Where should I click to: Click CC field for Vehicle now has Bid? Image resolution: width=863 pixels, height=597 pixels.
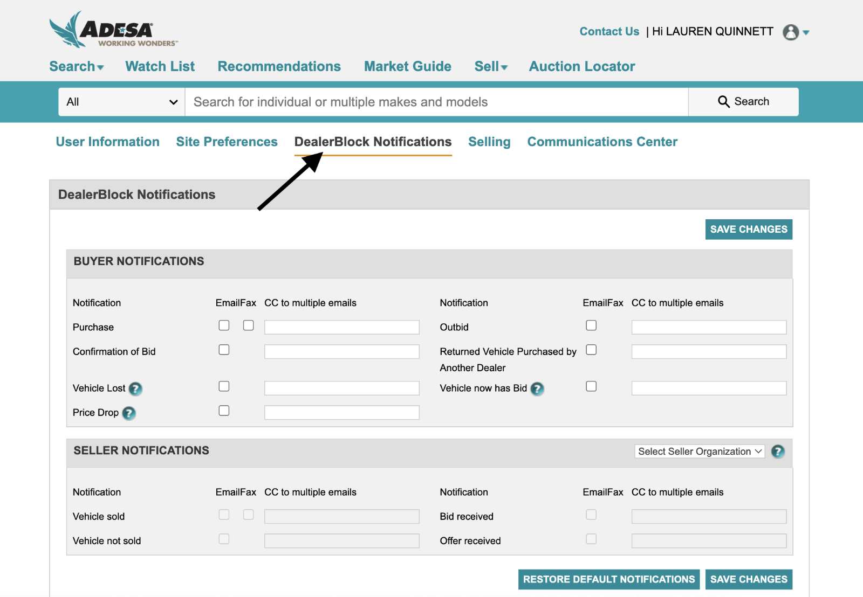pyautogui.click(x=709, y=388)
